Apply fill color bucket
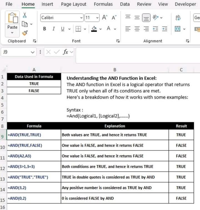This screenshot has width=200, height=210. [94, 29]
